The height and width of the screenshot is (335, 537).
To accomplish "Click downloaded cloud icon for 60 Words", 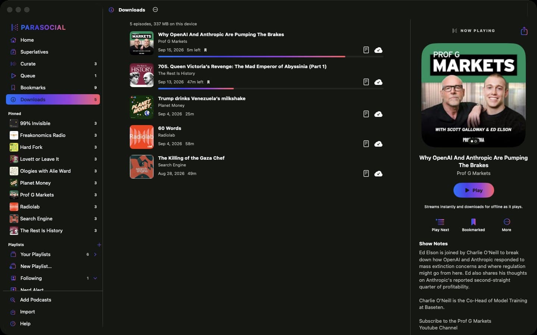I will tap(378, 144).
